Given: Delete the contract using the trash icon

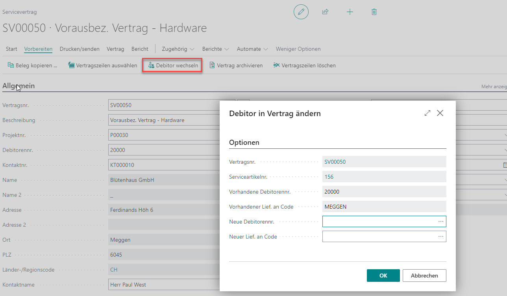Looking at the screenshot, I should [374, 12].
